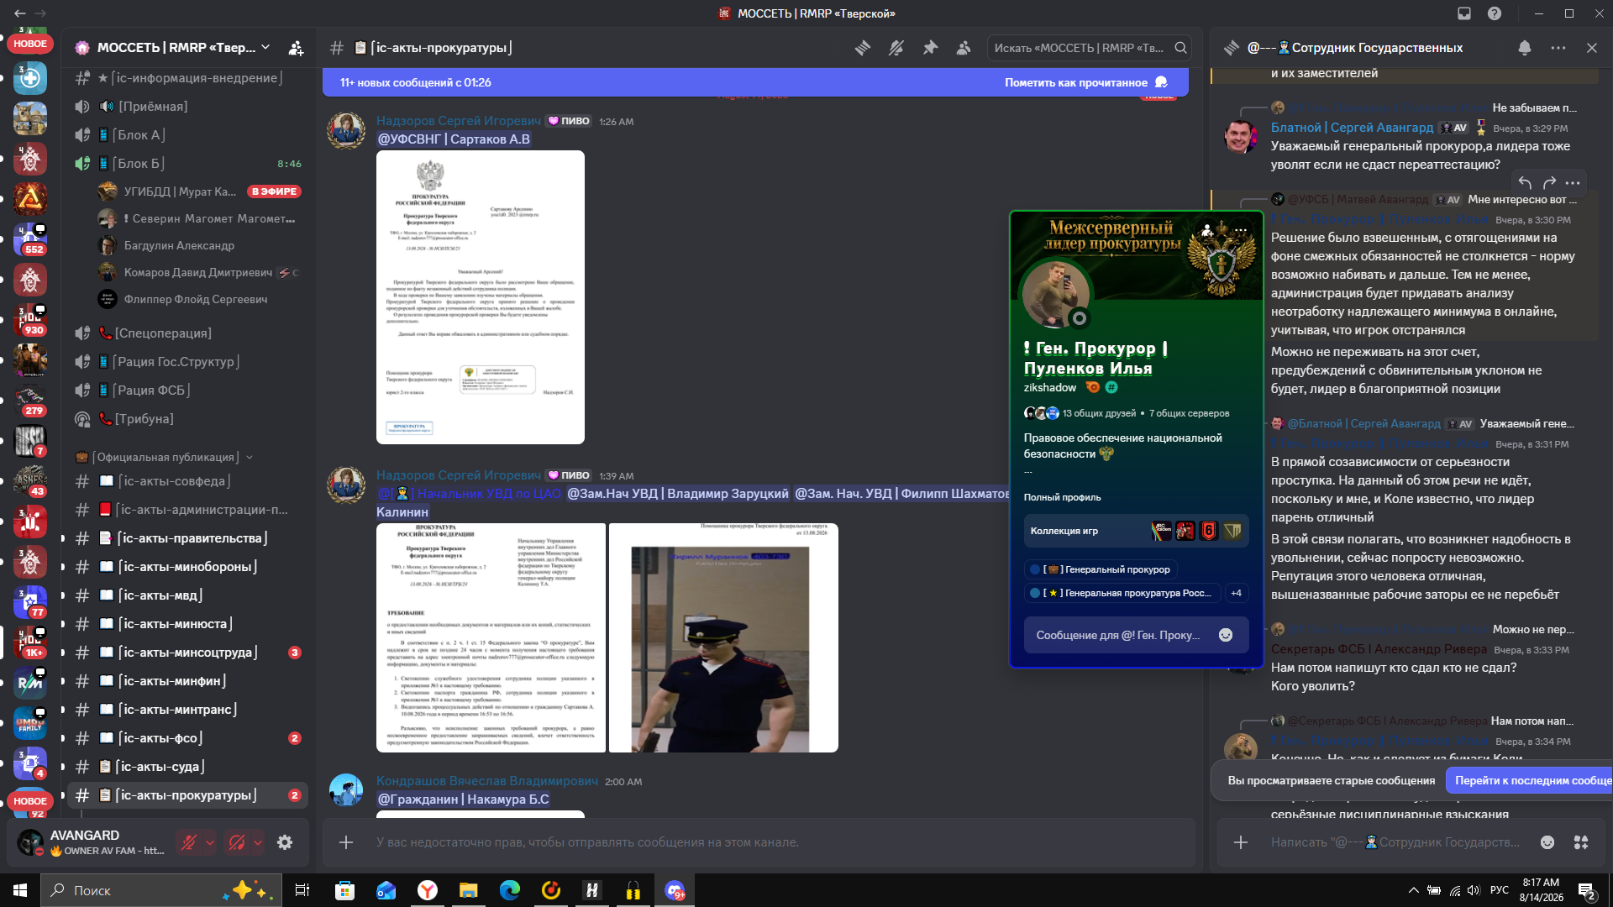Image resolution: width=1613 pixels, height=907 pixels.
Task: Open emoji picker in thread input
Action: [1547, 842]
